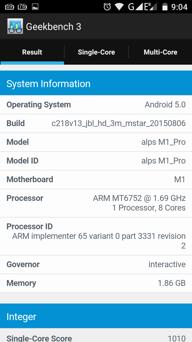Switch to the Single-Core tab
192x342 pixels.
[96, 52]
